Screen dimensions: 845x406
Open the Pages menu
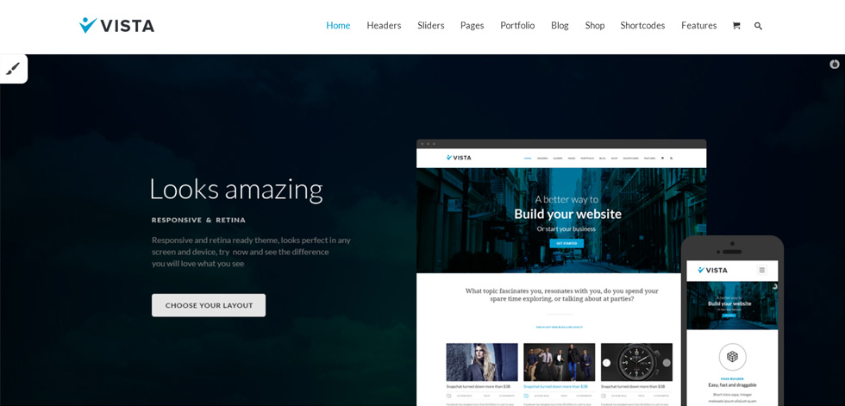[x=473, y=25]
